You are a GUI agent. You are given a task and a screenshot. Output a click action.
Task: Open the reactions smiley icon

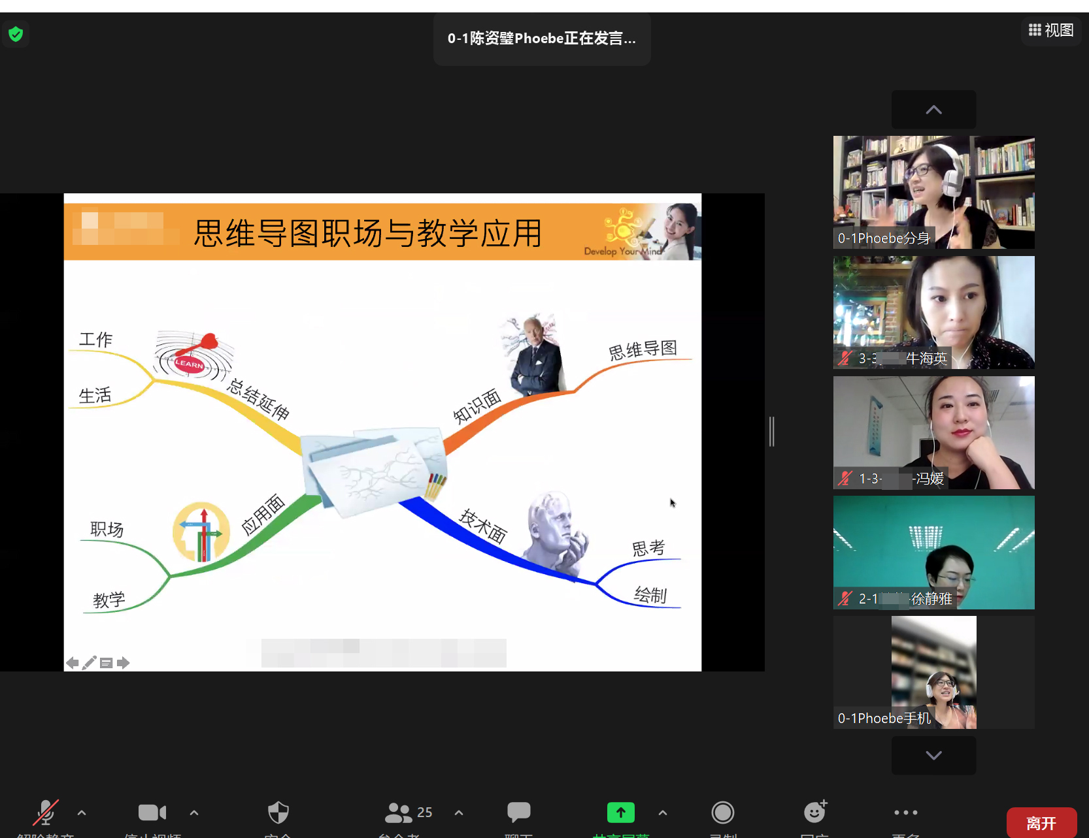(x=814, y=813)
